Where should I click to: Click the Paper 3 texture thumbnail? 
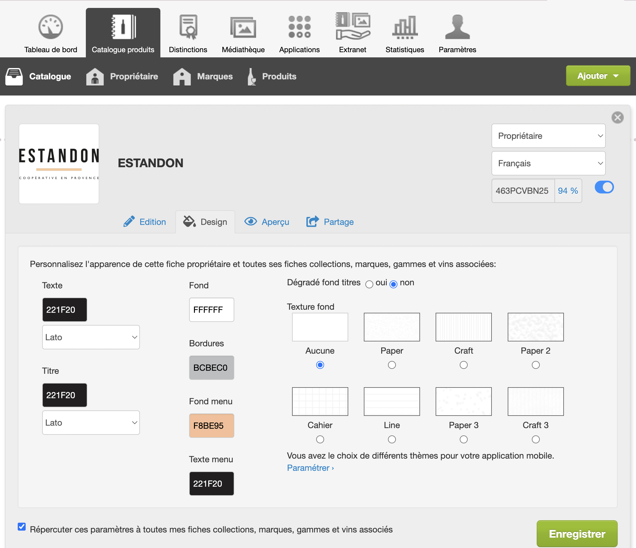[x=463, y=402]
